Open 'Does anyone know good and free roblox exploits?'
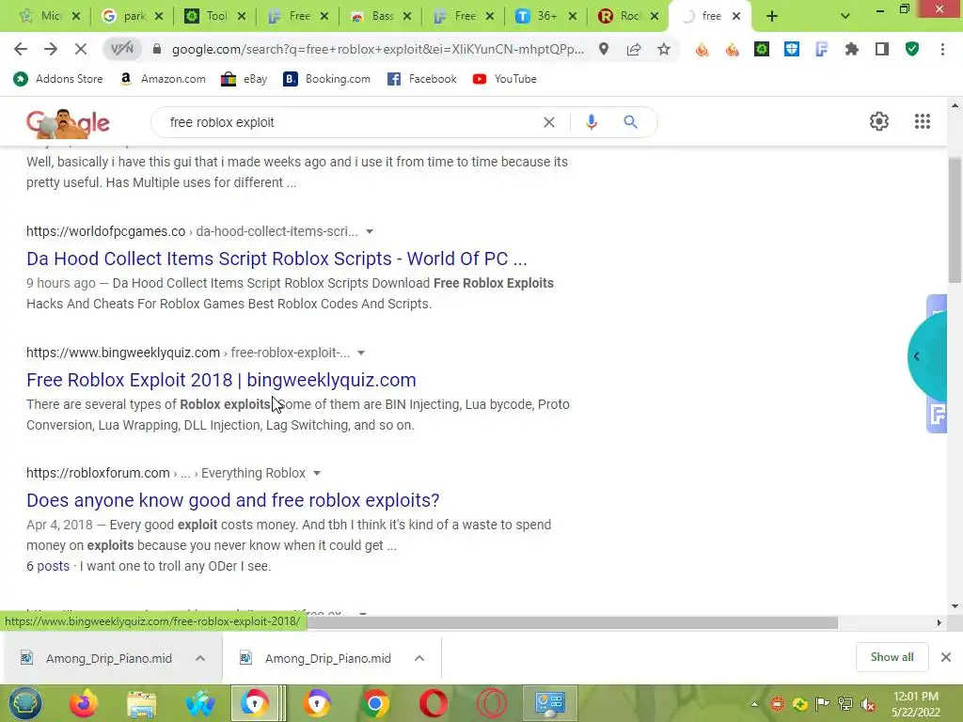This screenshot has height=722, width=963. [233, 500]
